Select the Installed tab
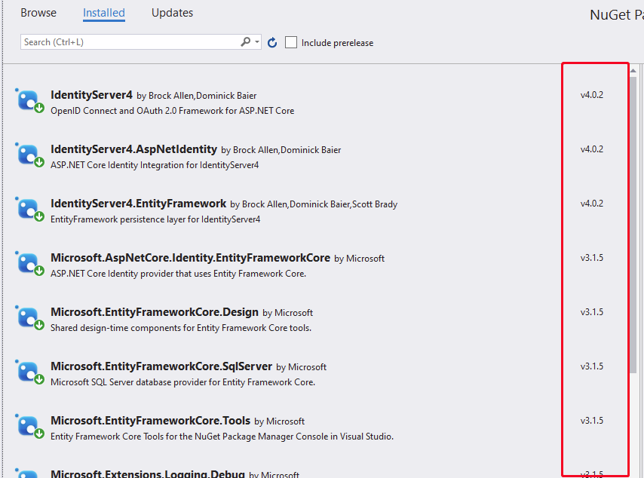 coord(104,13)
